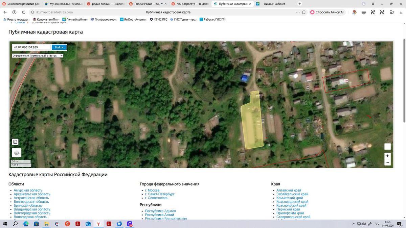The width and height of the screenshot is (406, 228).
Task: Launch Microsoft Edge from taskbar
Action: (x=26, y=224)
